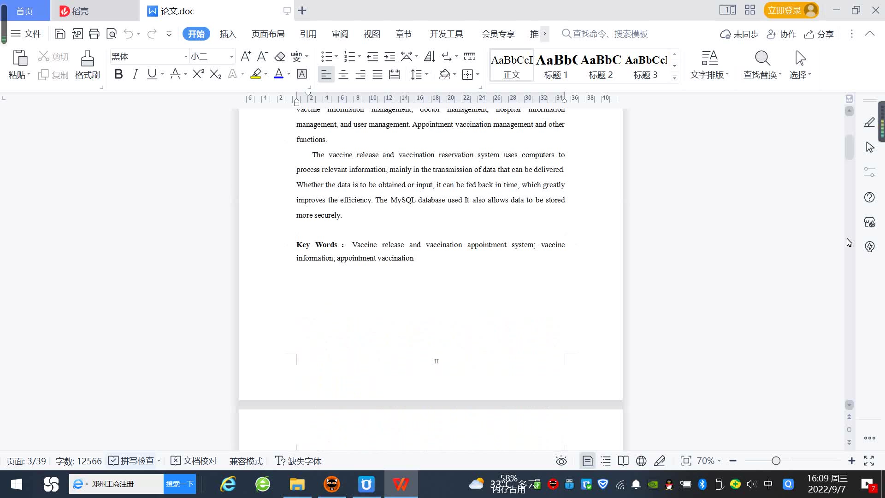Click the clear formatting eraser icon
885x498 pixels.
click(x=280, y=57)
